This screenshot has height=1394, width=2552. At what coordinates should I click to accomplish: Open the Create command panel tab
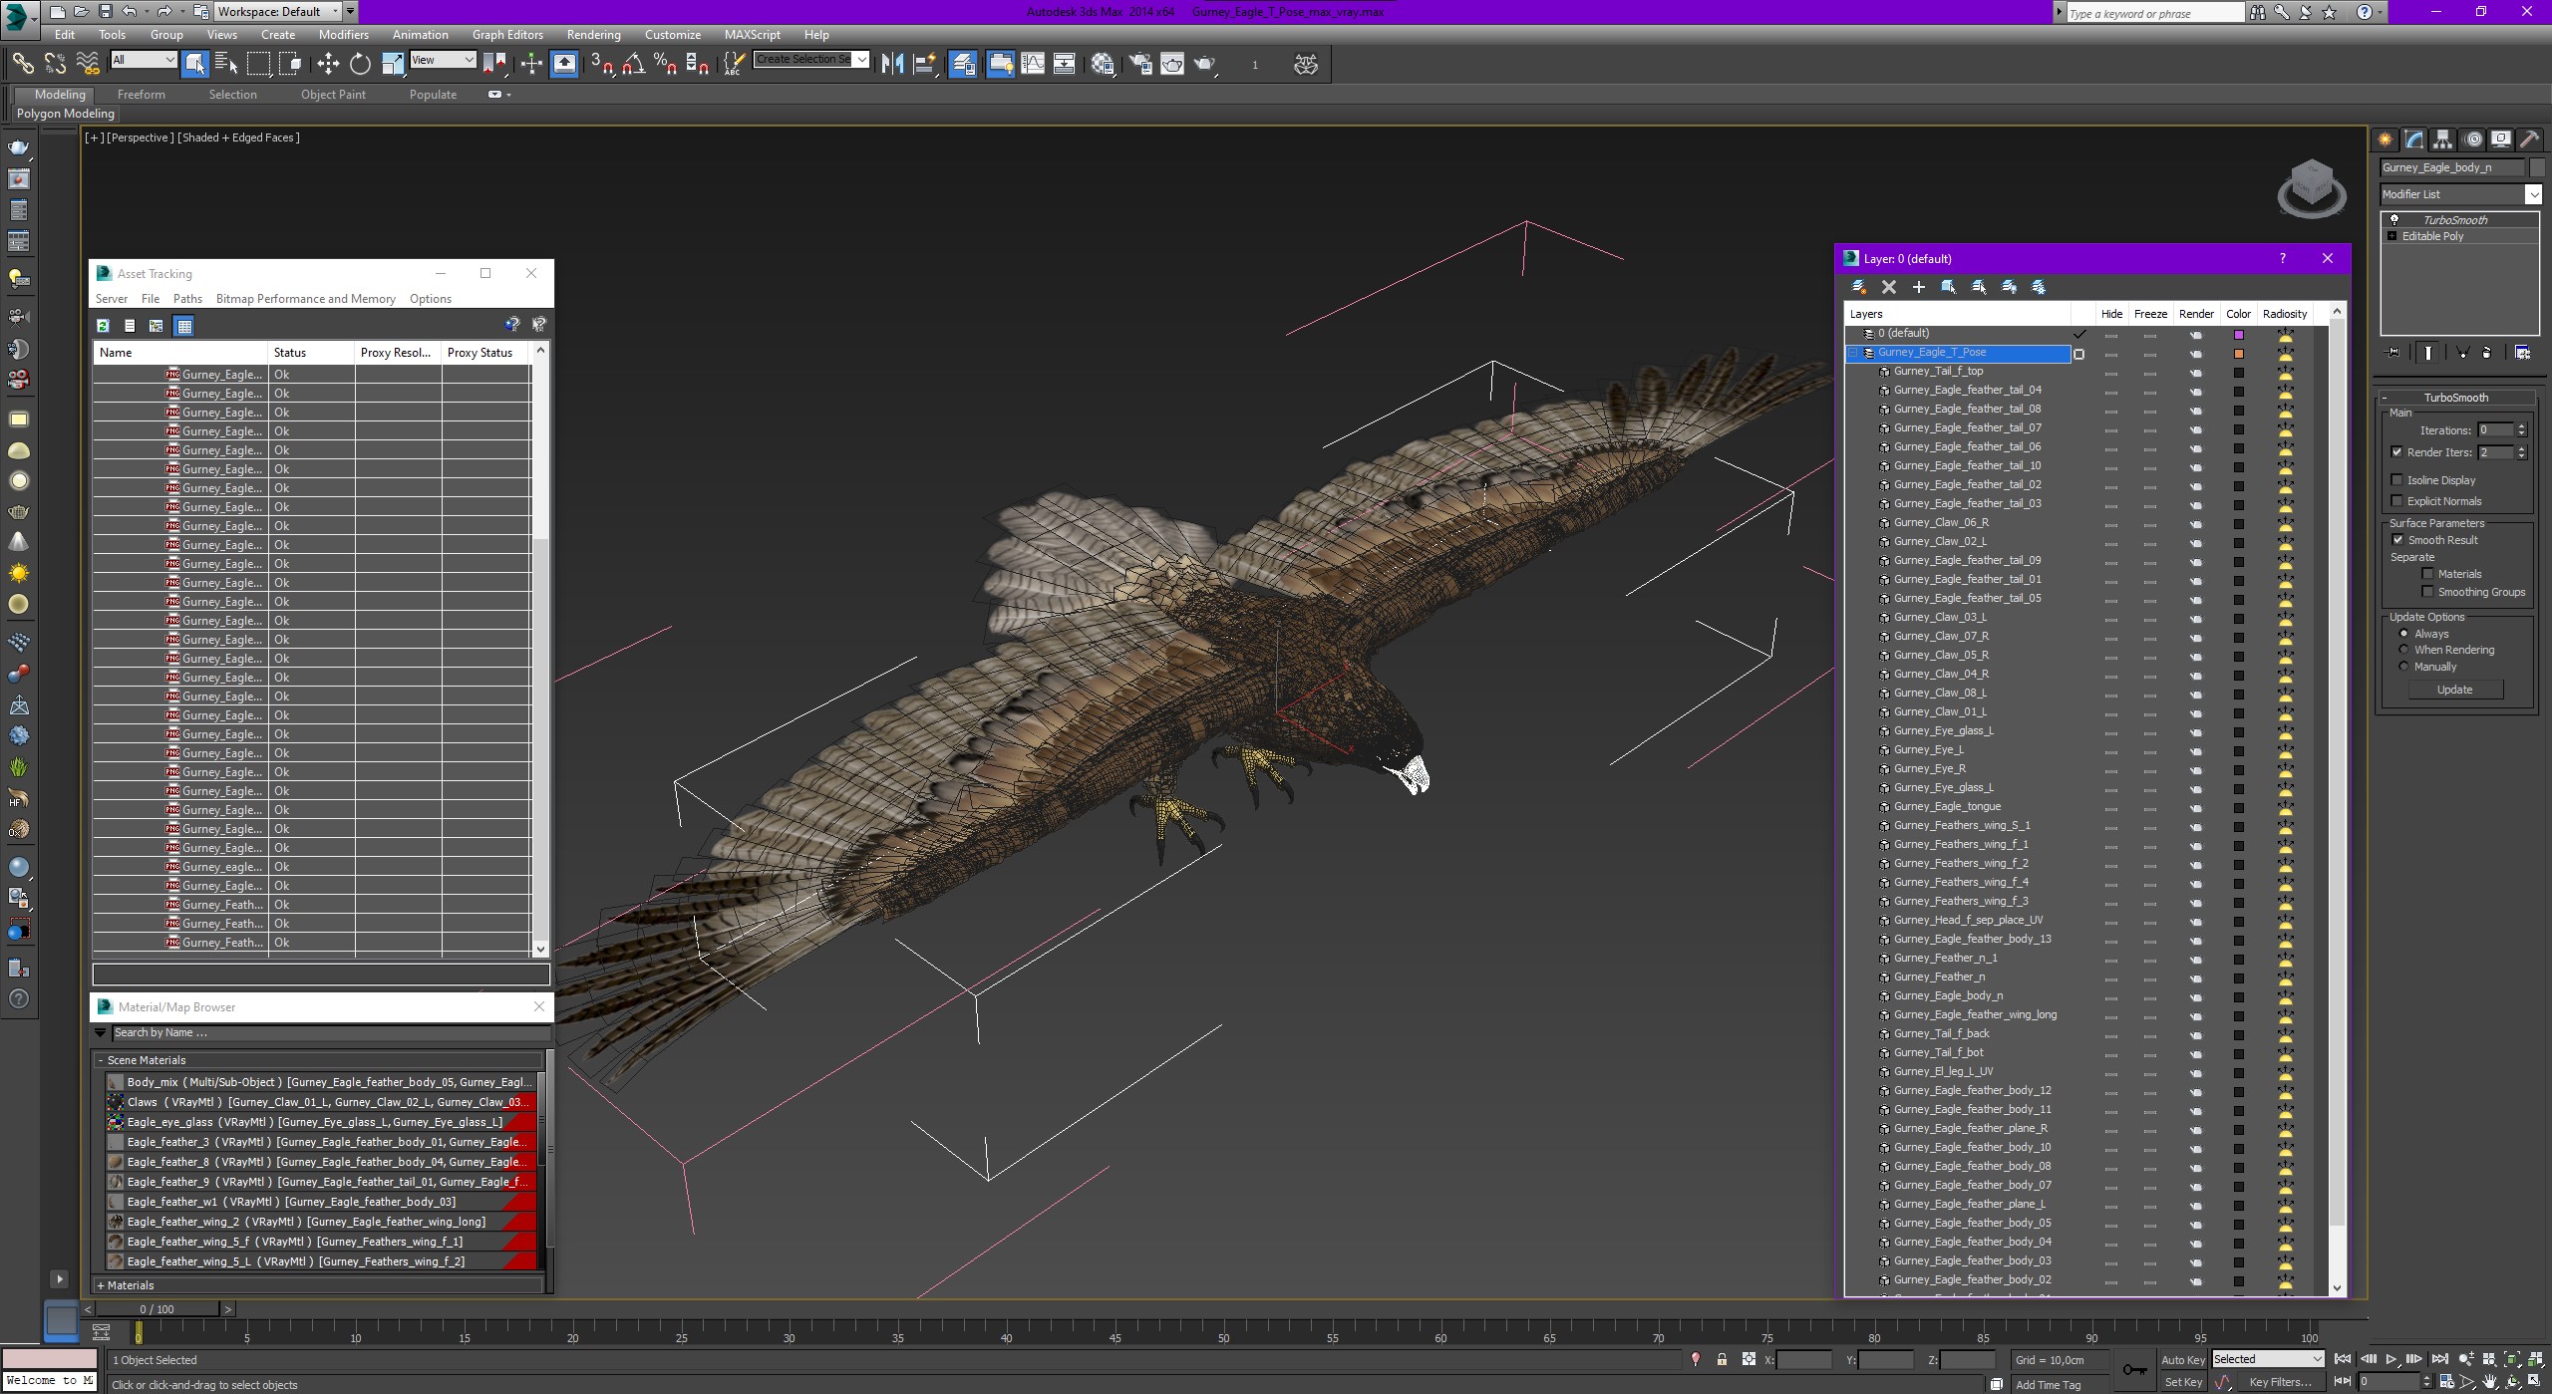2386,139
